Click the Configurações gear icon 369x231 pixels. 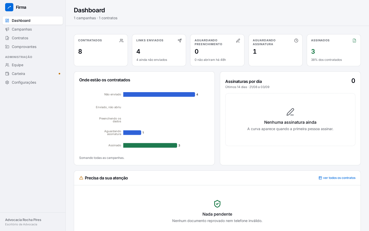(x=7, y=82)
